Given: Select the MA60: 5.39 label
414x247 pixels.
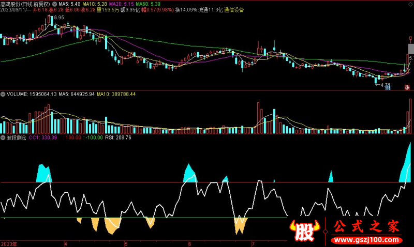Looking at the screenshot, I should click(x=148, y=4).
